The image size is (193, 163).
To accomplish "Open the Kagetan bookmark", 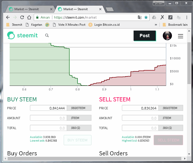I will coord(34,25).
